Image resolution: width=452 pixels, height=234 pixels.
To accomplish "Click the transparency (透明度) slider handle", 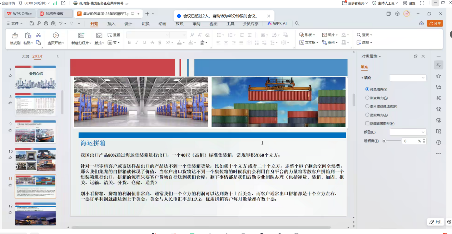I will coord(384,141).
